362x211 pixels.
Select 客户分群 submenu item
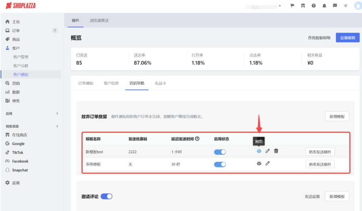(21, 66)
